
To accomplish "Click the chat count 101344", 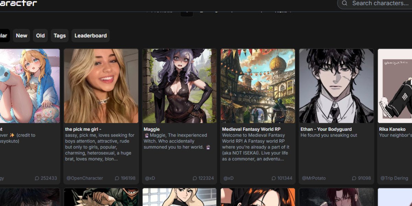I will tap(285, 179).
